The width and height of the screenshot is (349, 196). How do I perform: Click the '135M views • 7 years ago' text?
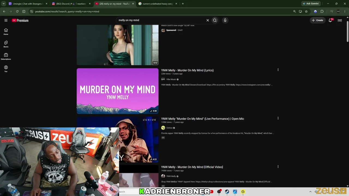pyautogui.click(x=172, y=122)
